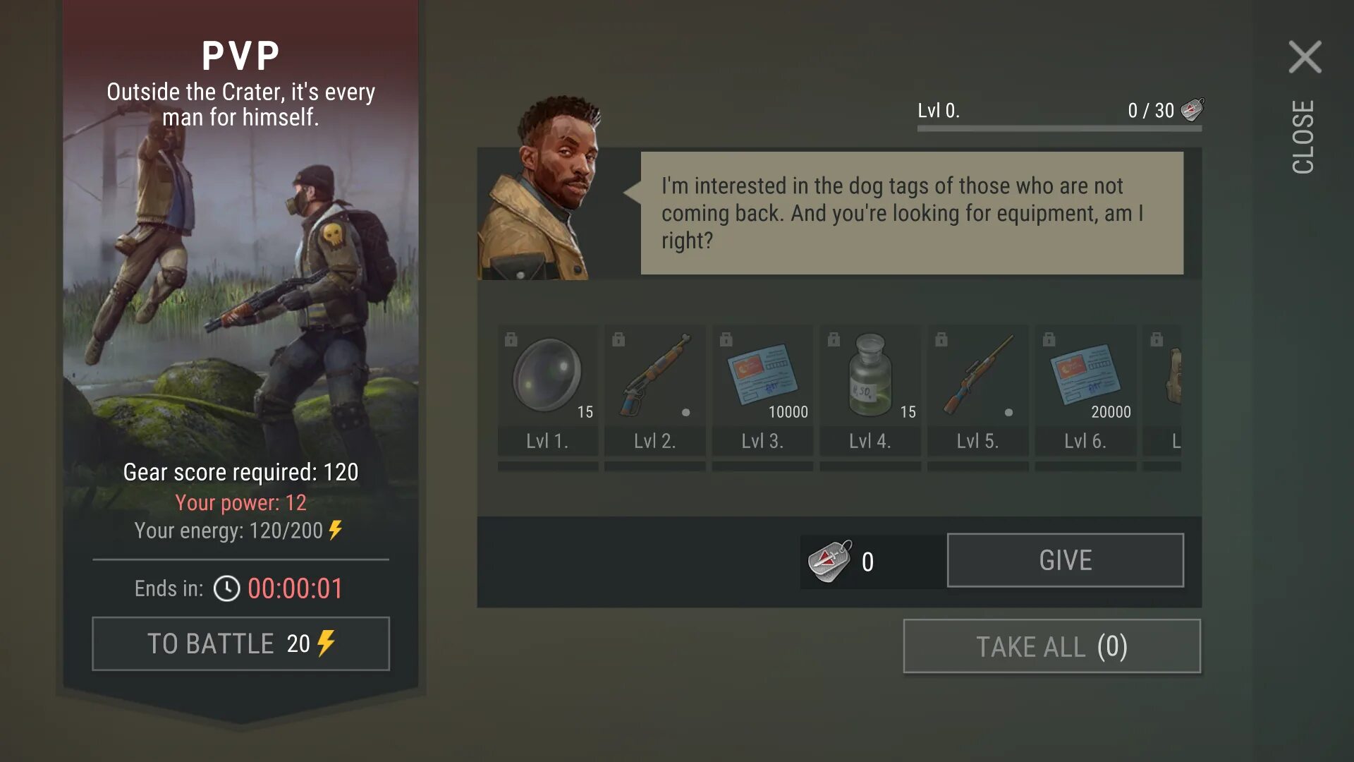Screen dimensions: 1354x762
Task: Click the GIVE button
Action: coord(1066,560)
